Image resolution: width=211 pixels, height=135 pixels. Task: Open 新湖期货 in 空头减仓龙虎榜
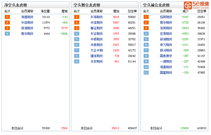point(166,39)
